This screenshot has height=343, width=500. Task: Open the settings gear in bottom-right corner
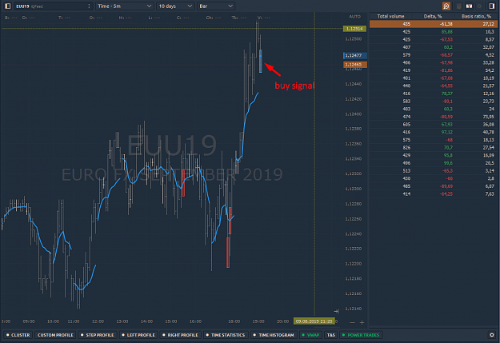point(492,335)
